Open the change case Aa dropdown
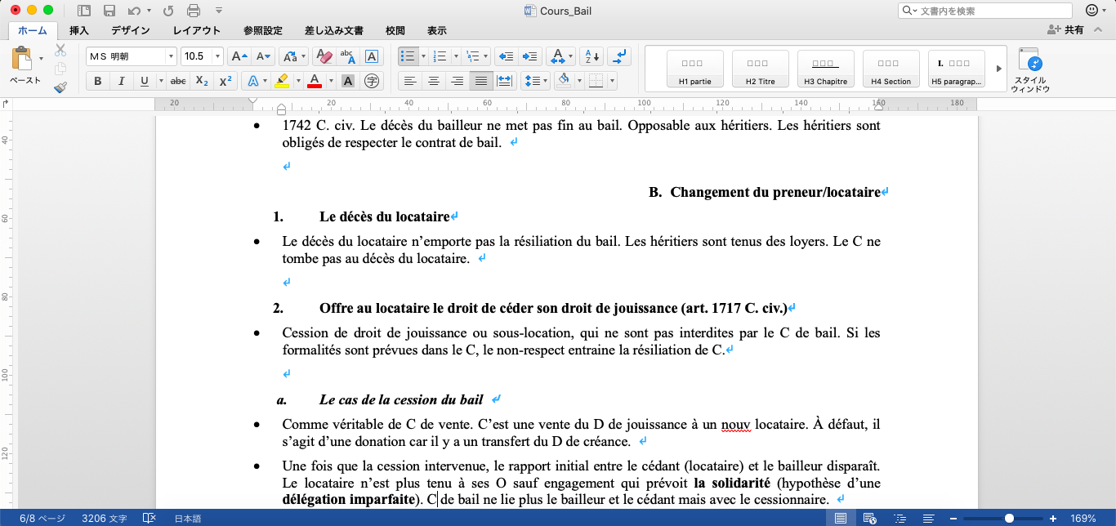The width and height of the screenshot is (1116, 526). (293, 56)
